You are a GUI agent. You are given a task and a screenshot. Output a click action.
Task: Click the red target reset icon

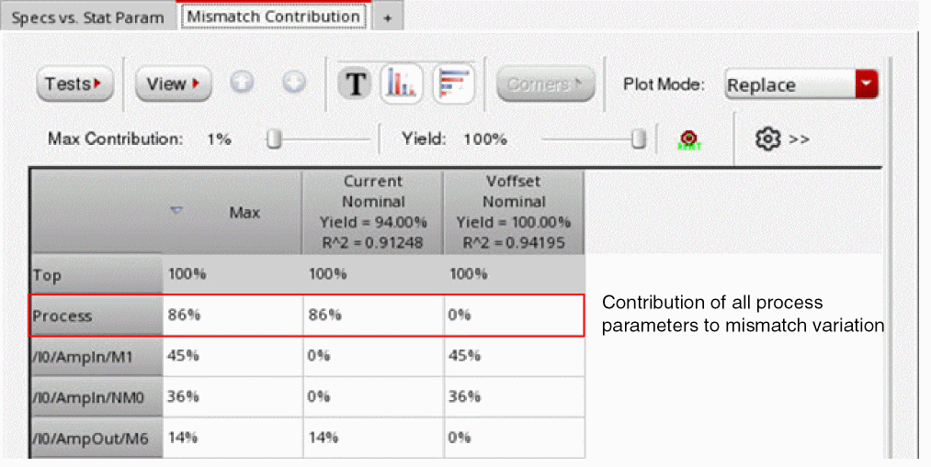pyautogui.click(x=684, y=139)
